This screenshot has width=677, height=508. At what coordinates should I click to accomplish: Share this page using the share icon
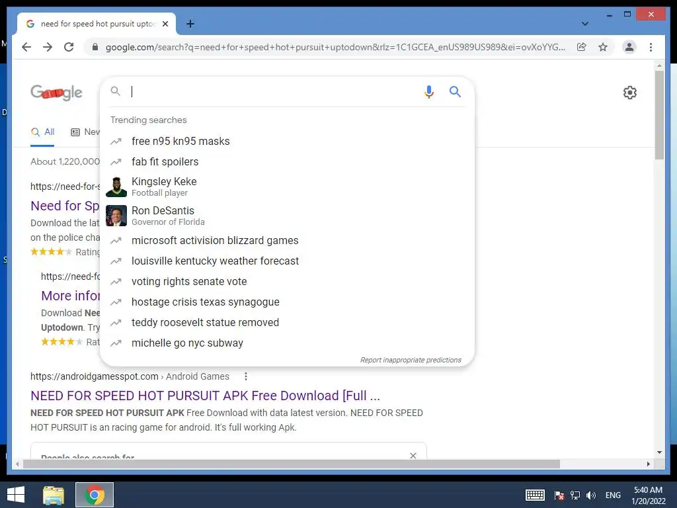[x=582, y=47]
